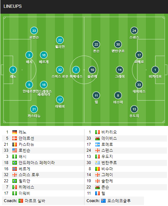The width and height of the screenshot is (168, 206).
Task: Select 벤탄쿠르 number 30 marker on pitch
Action: (118, 44)
